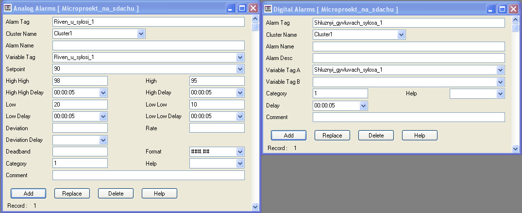
Task: Expand Low Low Delay dropdown
Action: tap(240, 116)
